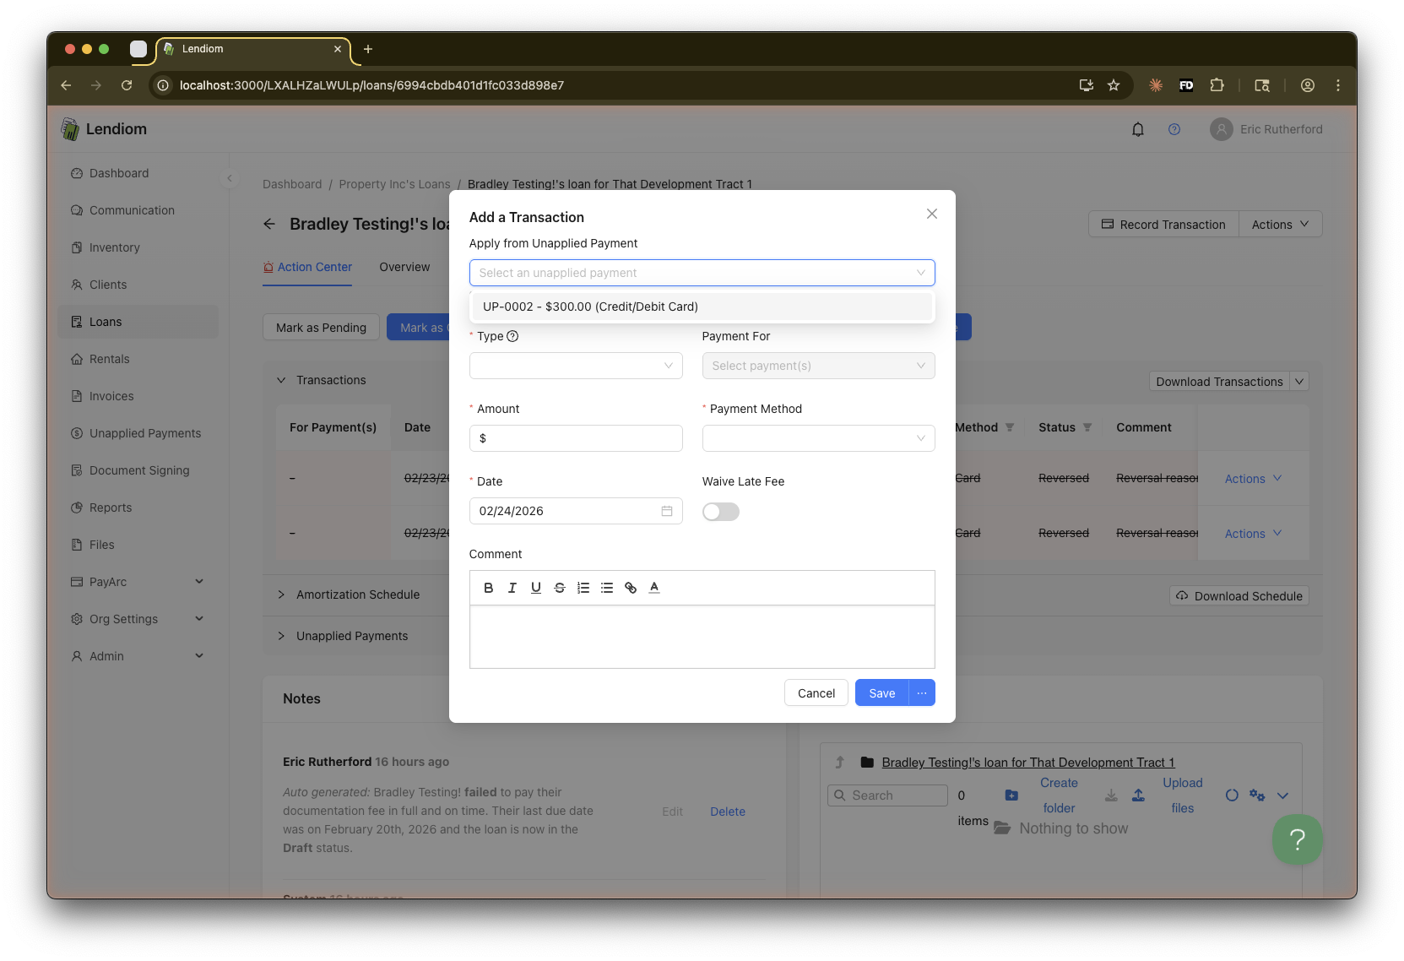Collapse the sidebar navigation
The height and width of the screenshot is (961, 1404).
pos(229,178)
